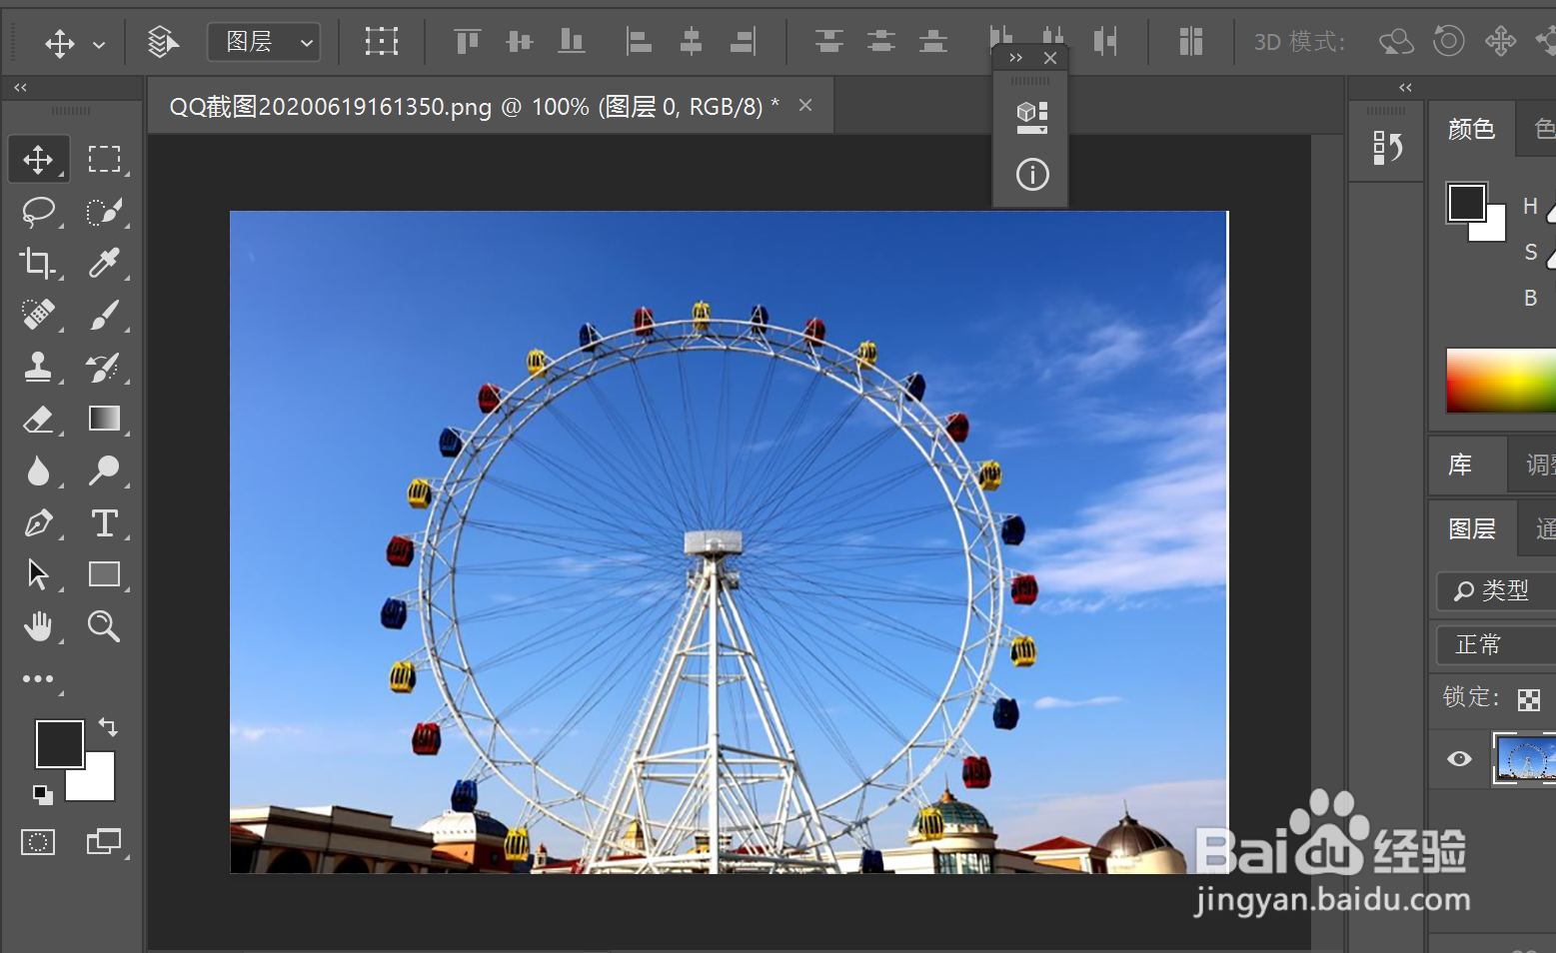This screenshot has height=953, width=1556.
Task: Align horizontal centers
Action: click(691, 42)
